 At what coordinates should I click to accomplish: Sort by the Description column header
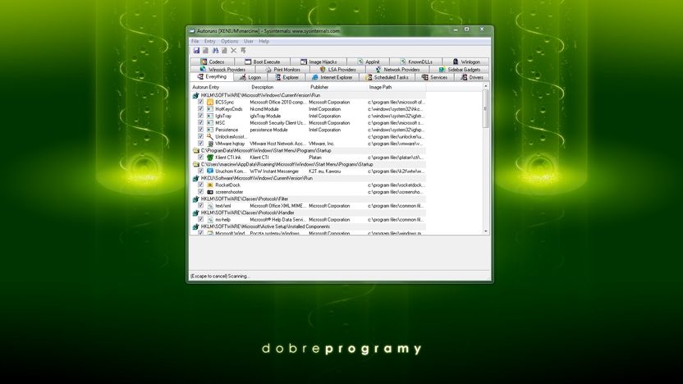click(x=279, y=87)
